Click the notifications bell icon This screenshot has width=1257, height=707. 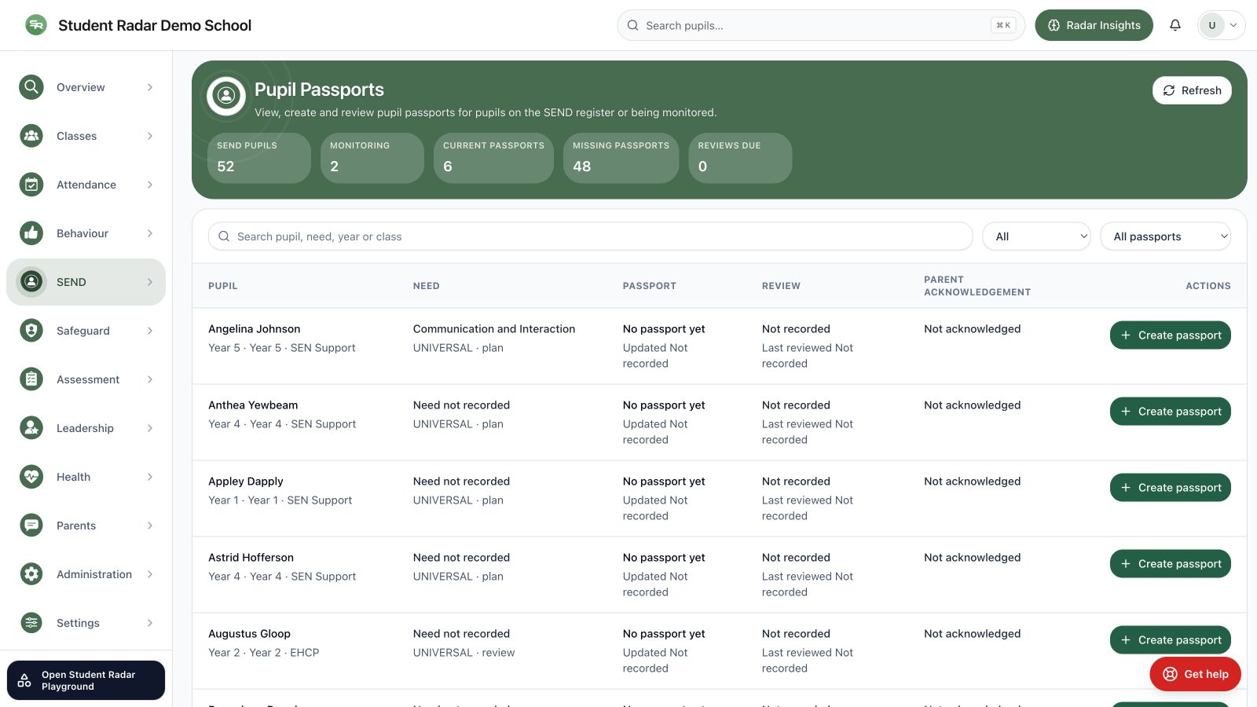[1175, 25]
